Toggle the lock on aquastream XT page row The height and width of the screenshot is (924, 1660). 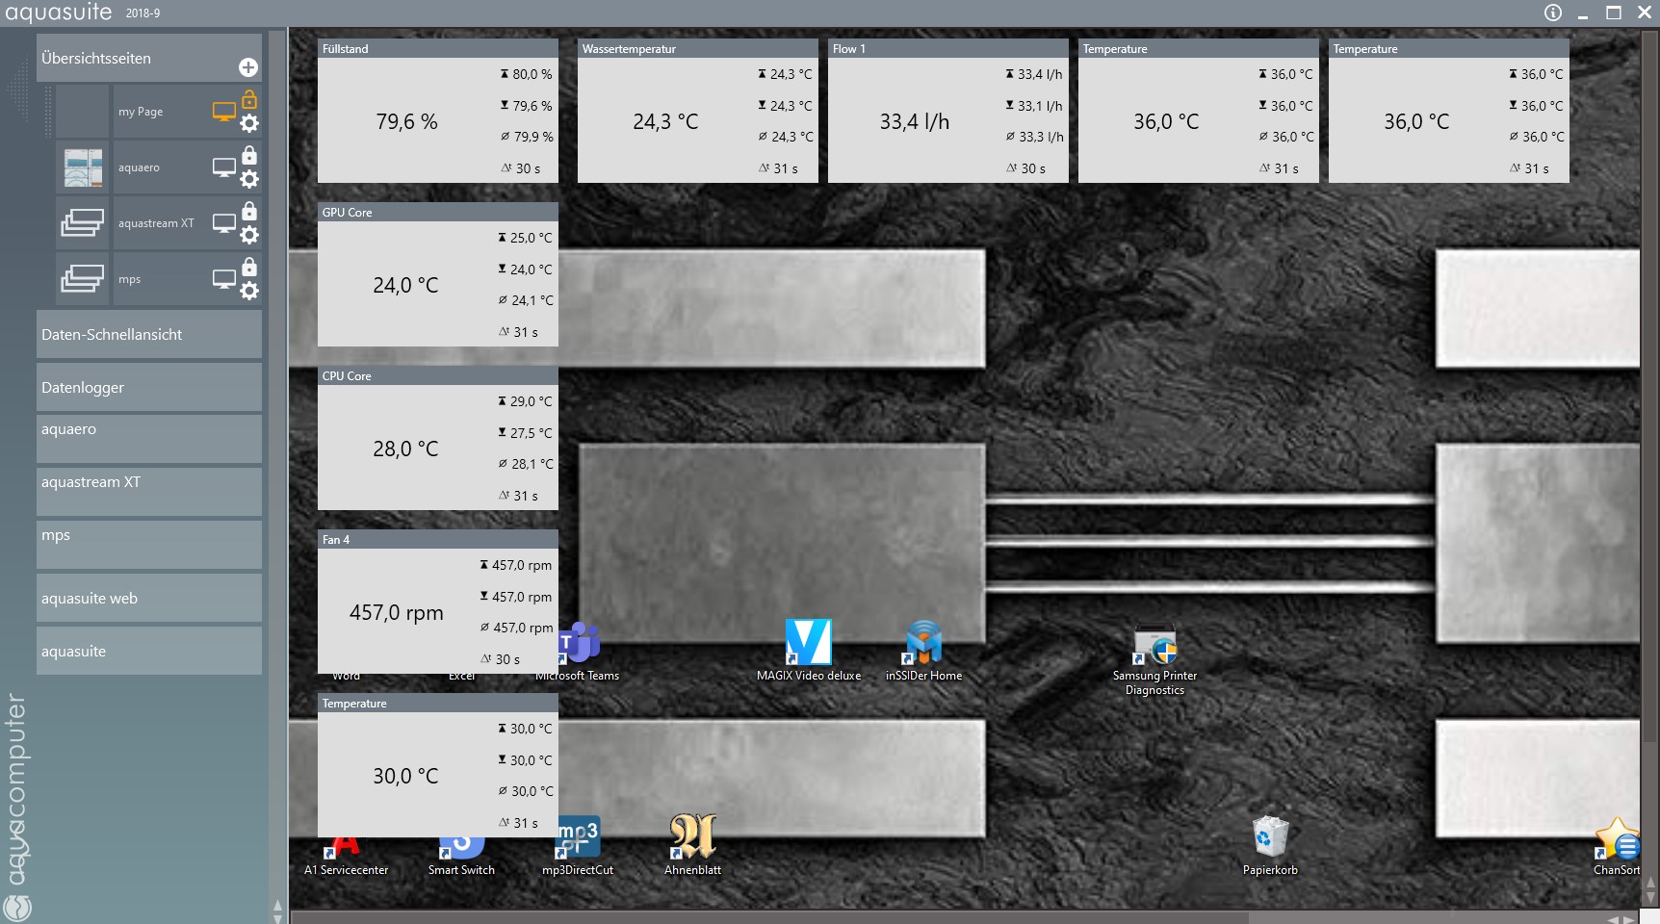click(249, 211)
